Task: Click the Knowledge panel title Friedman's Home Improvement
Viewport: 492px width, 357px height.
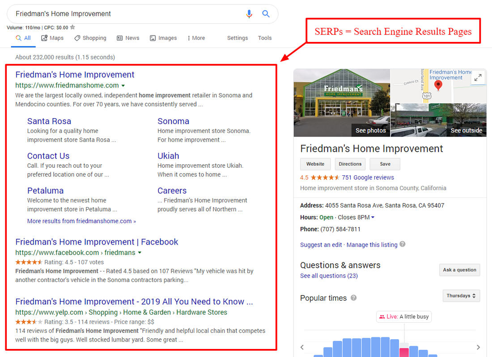Action: click(x=372, y=149)
